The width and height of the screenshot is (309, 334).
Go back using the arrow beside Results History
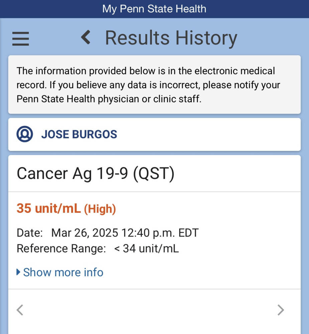(x=86, y=37)
